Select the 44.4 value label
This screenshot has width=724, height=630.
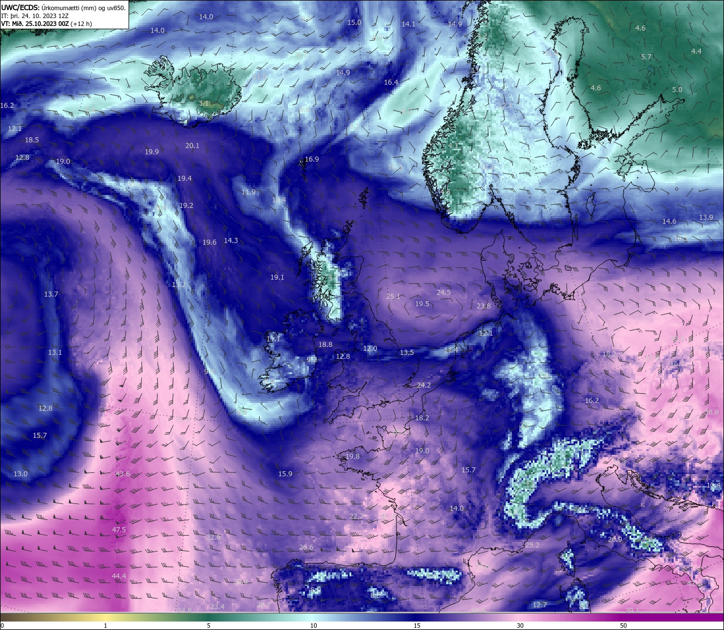click(x=119, y=576)
